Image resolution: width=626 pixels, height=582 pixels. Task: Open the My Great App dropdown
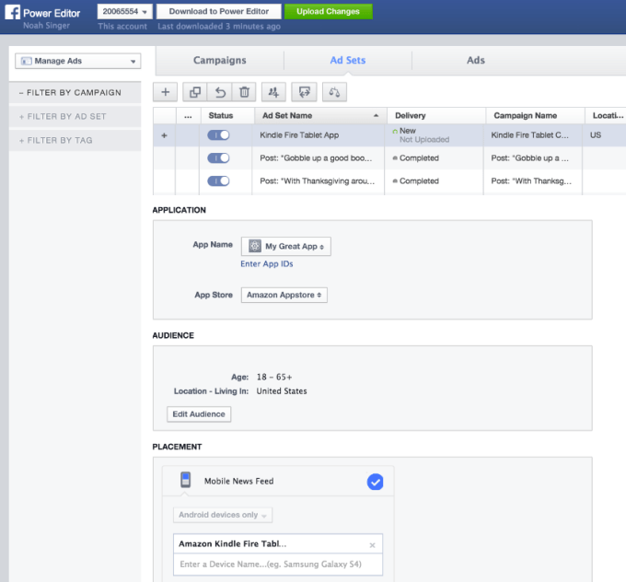point(285,247)
